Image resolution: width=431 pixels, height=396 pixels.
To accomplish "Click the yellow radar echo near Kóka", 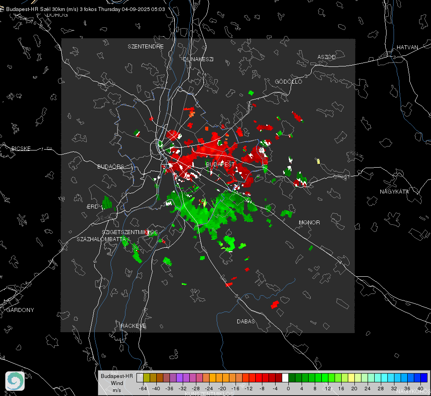I will point(318,161).
